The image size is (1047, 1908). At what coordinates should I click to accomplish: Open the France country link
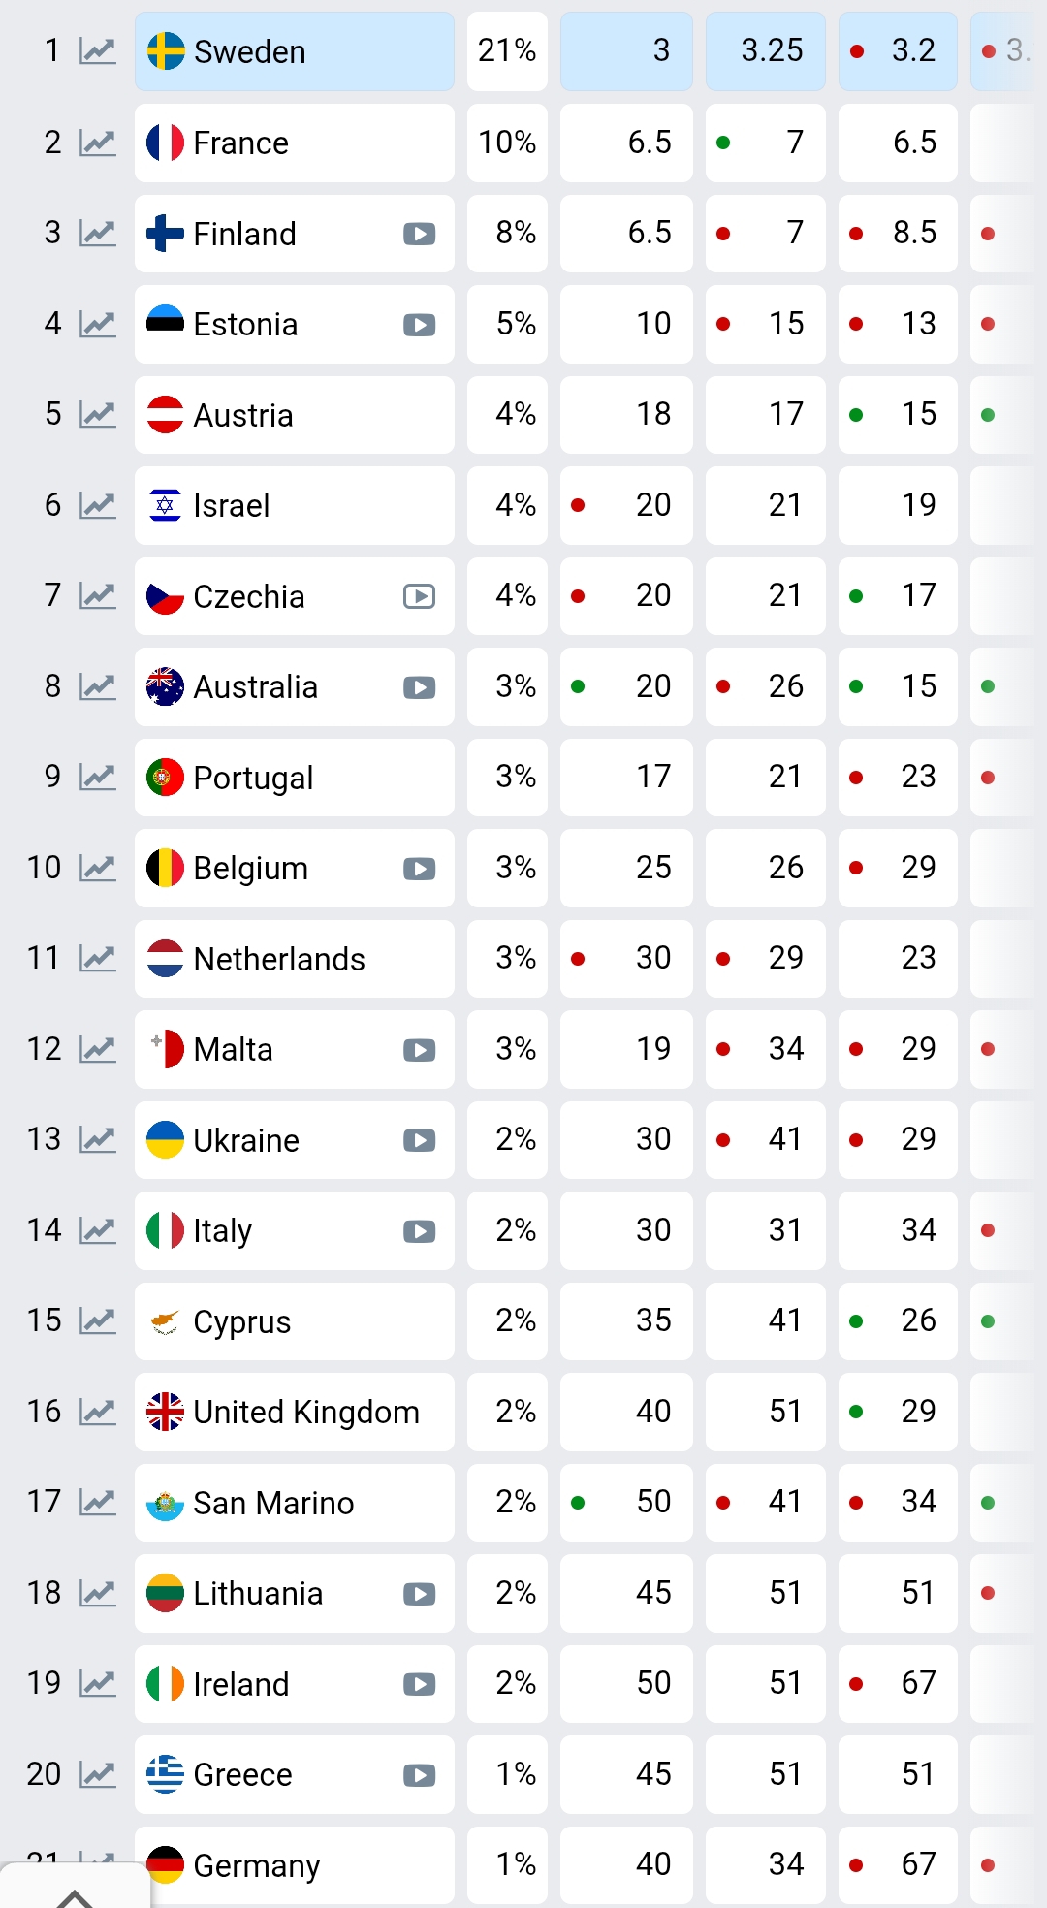240,143
